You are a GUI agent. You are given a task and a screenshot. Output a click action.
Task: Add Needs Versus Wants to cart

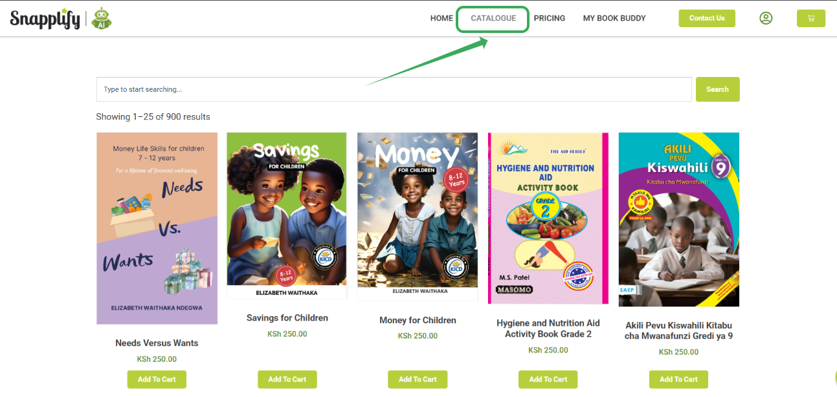tap(157, 380)
